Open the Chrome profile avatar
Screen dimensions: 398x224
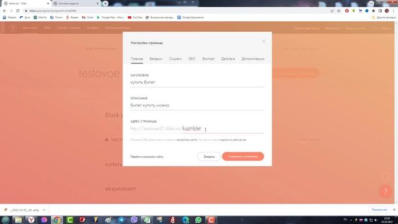[387, 11]
